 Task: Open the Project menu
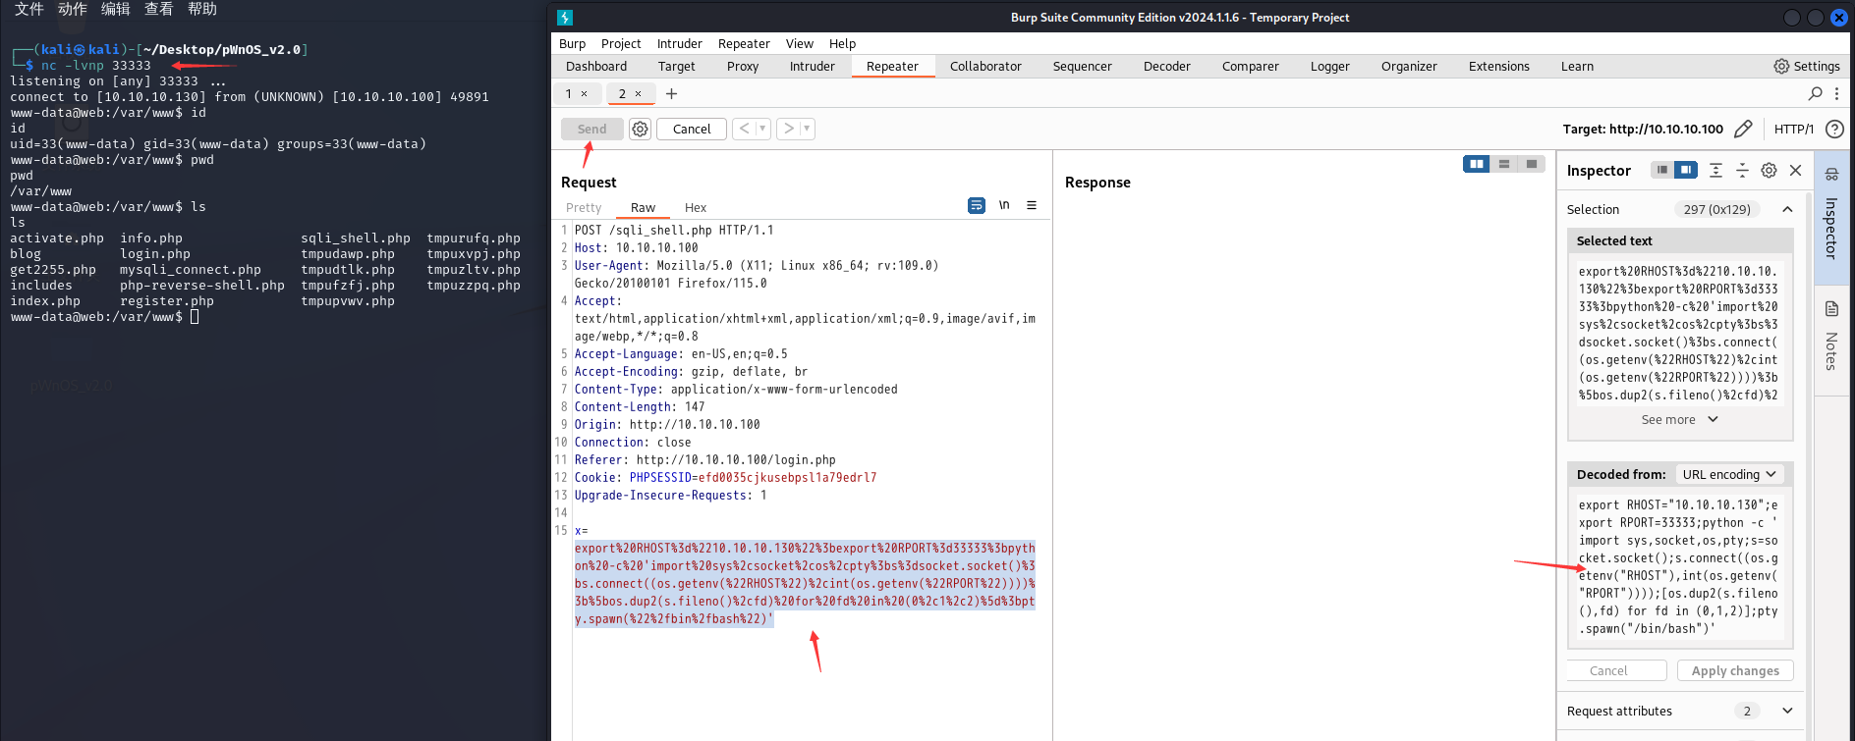(621, 43)
